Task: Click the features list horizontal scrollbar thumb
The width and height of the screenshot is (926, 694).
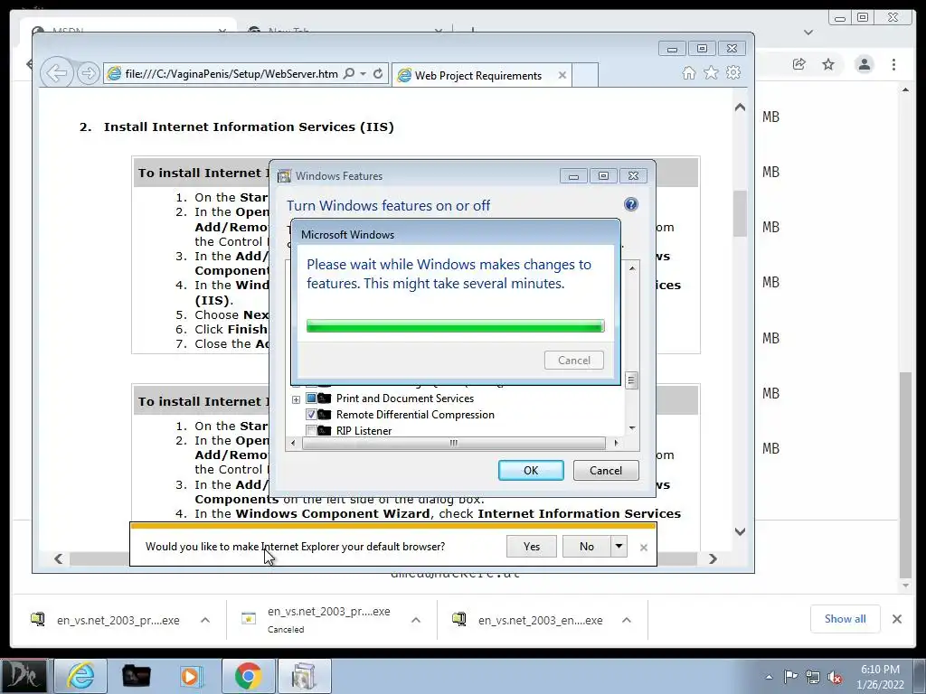Action: point(454,443)
